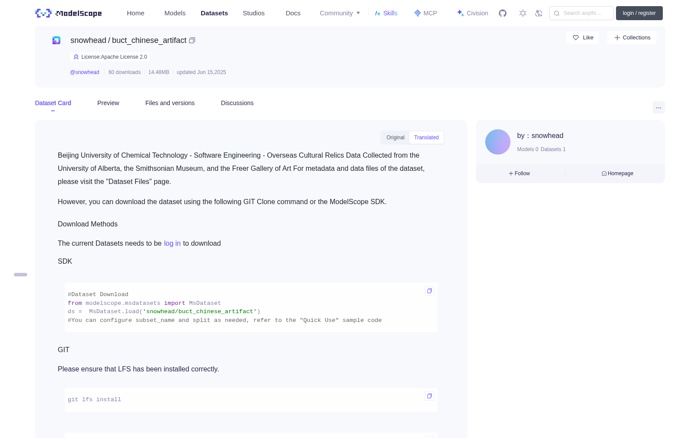The width and height of the screenshot is (700, 438).
Task: Click the dataset avatar icon beside snowhead
Action: tap(56, 40)
